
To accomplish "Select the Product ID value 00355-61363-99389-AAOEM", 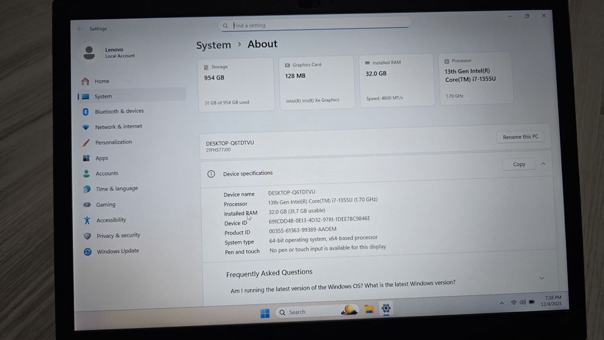I will 303,230.
